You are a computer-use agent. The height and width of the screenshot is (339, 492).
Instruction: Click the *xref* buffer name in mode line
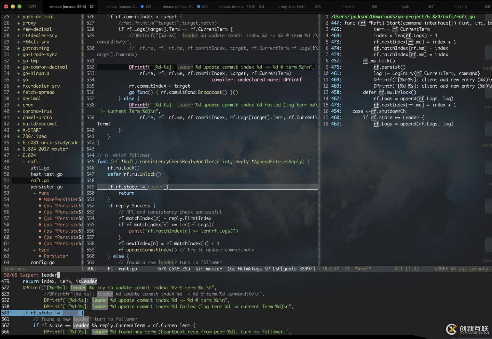pyautogui.click(x=363, y=269)
